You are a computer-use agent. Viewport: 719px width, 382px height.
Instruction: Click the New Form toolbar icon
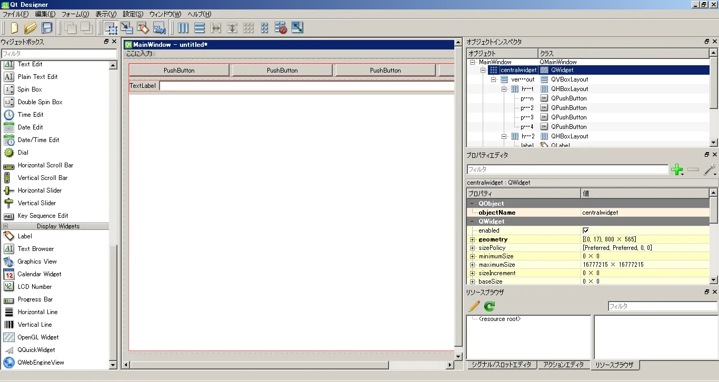[14, 28]
